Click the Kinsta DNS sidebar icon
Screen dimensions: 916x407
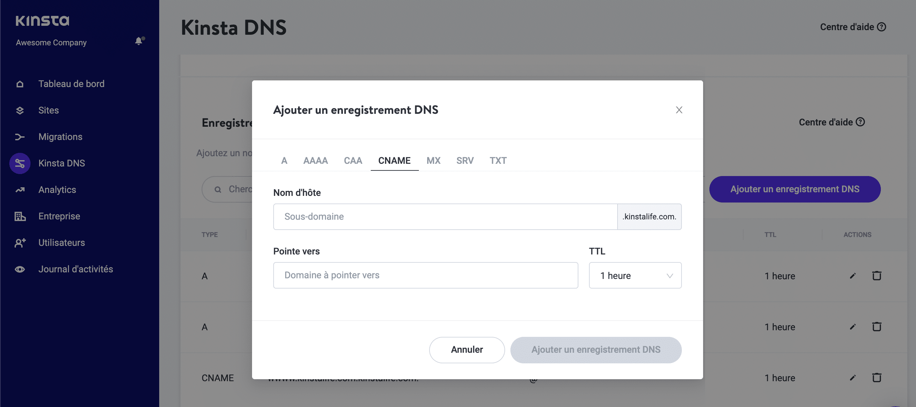20,163
